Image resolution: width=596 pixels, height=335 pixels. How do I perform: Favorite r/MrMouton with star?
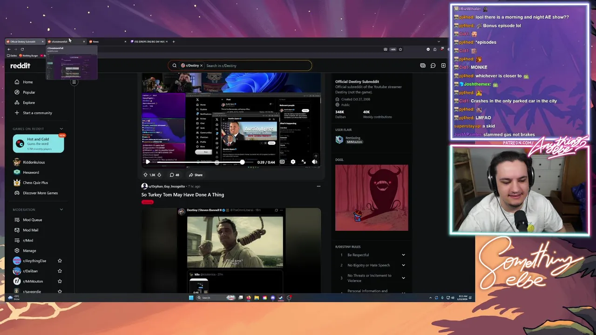pos(60,281)
